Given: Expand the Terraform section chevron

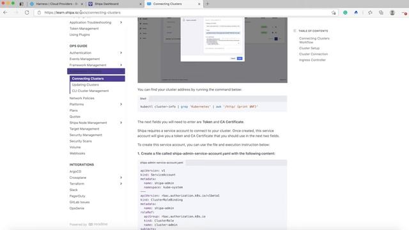Looking at the screenshot, I should pos(121,183).
